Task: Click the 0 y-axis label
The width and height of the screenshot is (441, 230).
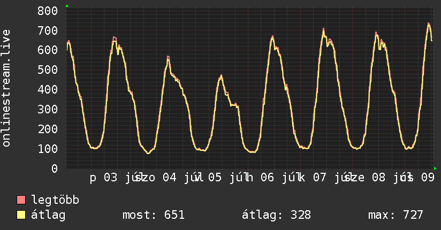Action: point(55,168)
